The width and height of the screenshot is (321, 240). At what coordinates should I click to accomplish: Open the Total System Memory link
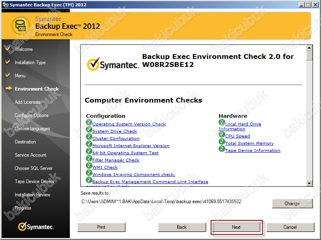point(249,143)
